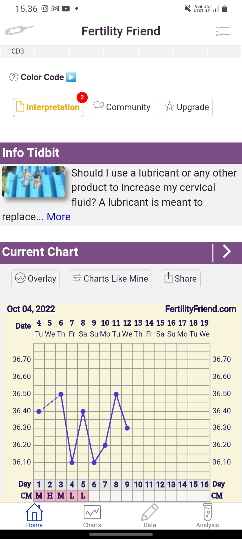Play the Color Code video icon

pyautogui.click(x=71, y=77)
